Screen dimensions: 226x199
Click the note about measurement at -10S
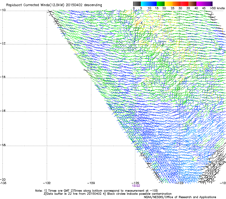click(x=114, y=191)
